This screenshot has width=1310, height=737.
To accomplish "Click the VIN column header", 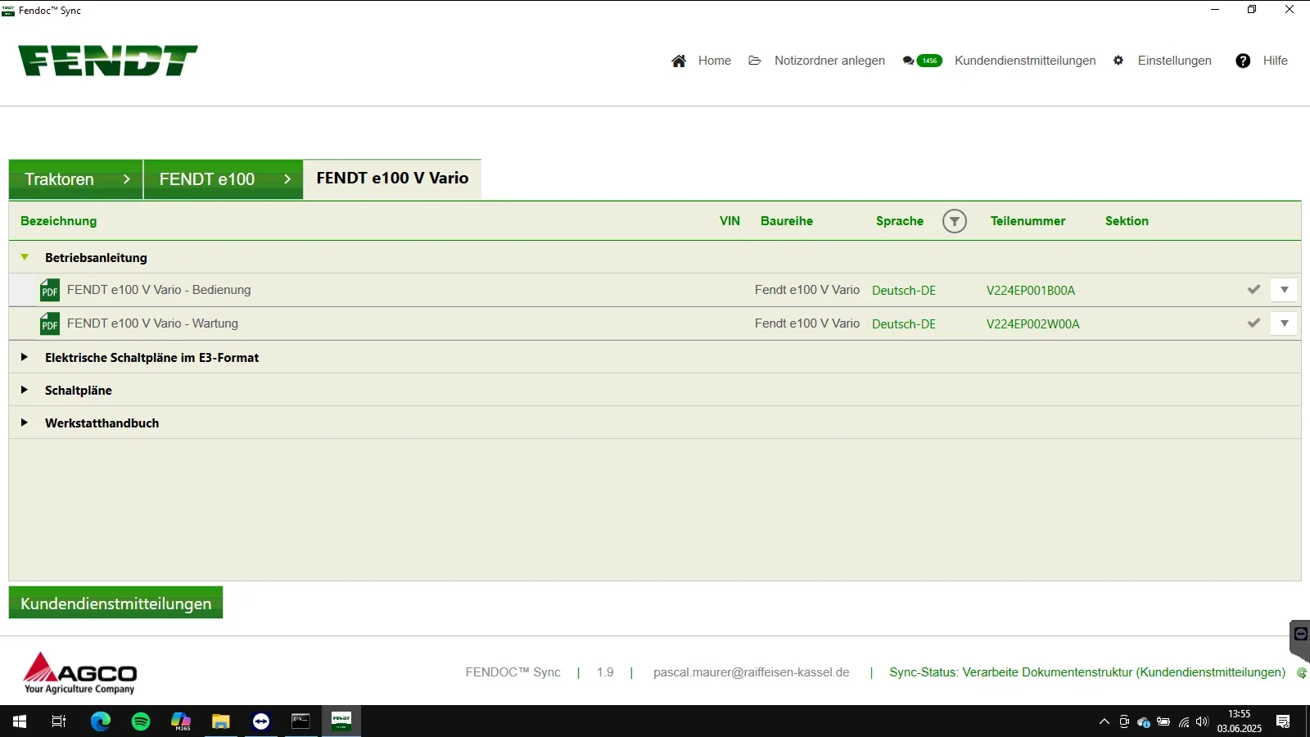I will (730, 221).
